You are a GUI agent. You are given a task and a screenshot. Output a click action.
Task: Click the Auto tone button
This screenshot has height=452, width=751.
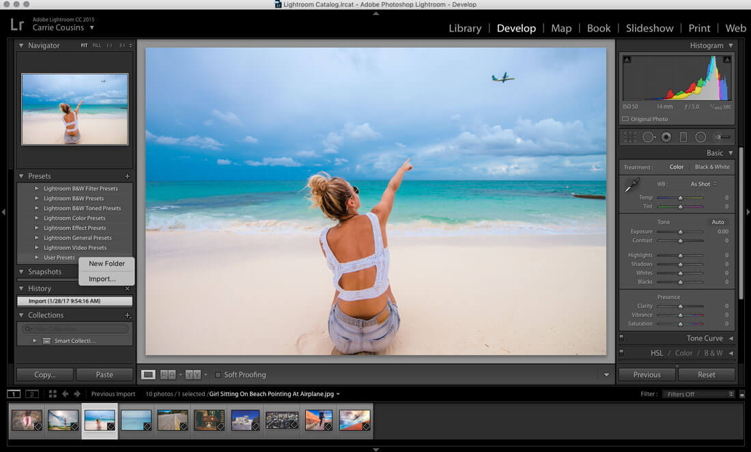tap(718, 222)
